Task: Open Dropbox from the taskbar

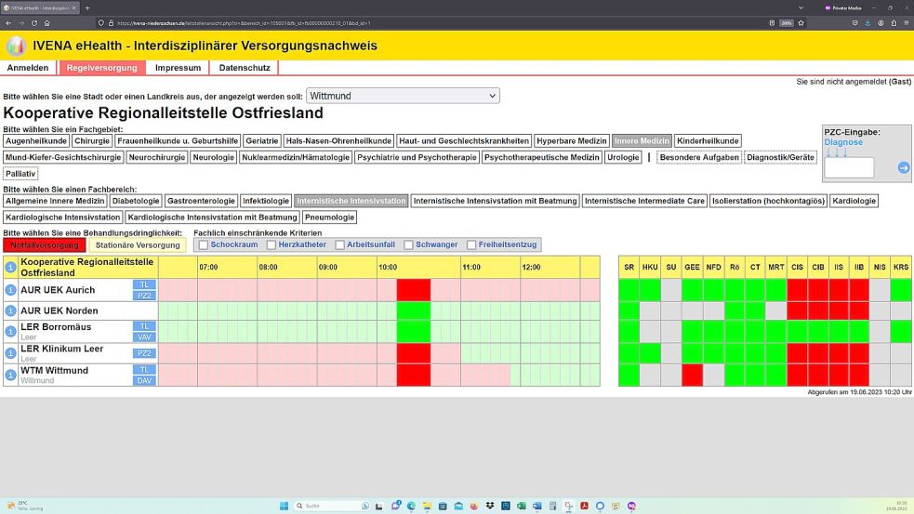Action: 490,506
